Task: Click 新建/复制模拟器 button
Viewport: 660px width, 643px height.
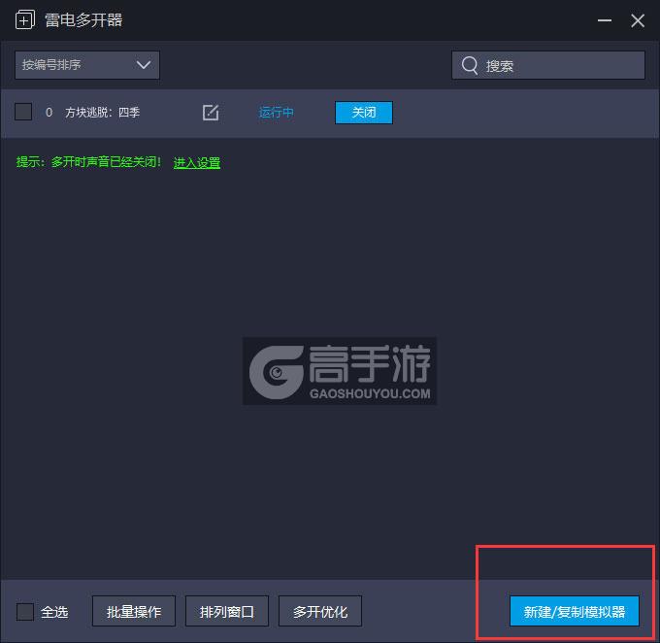Action: point(575,611)
